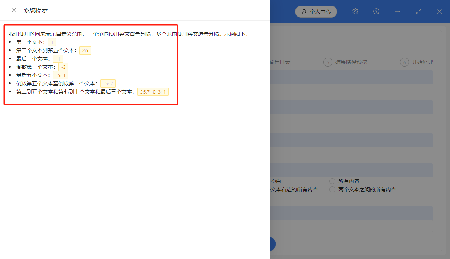Click the yellow '2:5' example tag
The image size is (450, 259).
85,50
